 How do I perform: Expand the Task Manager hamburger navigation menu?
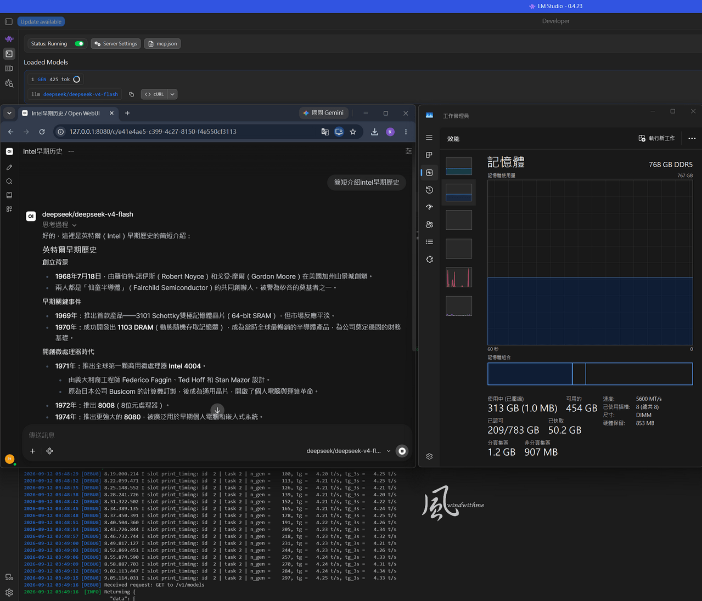(429, 138)
